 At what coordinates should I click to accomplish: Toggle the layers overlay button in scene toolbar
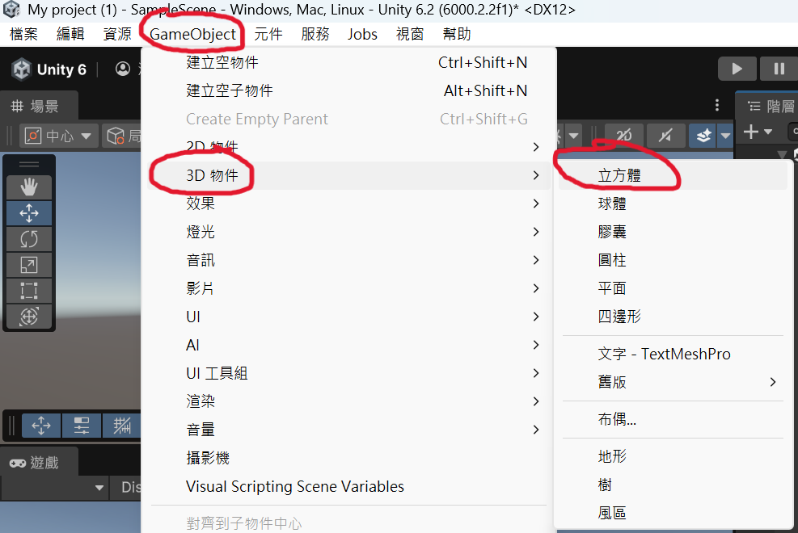click(703, 135)
